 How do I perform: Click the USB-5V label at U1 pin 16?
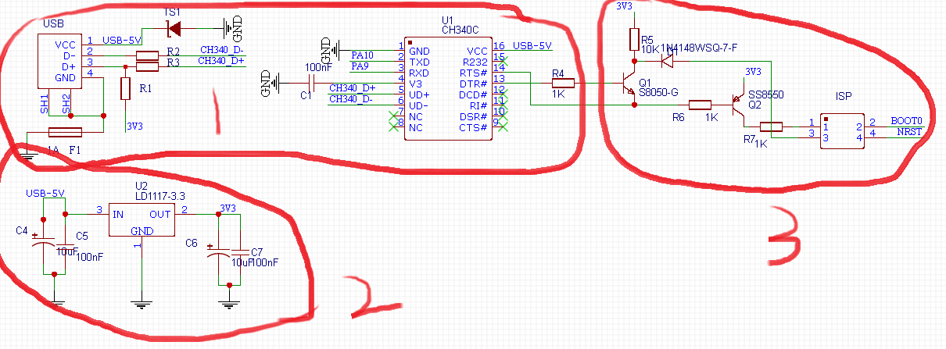532,45
